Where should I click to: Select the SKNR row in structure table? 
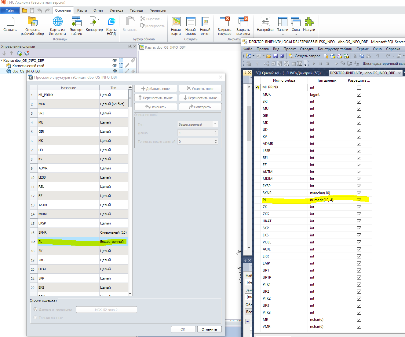[68, 232]
